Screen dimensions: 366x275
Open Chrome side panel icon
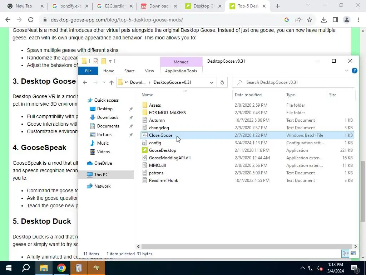point(335,20)
